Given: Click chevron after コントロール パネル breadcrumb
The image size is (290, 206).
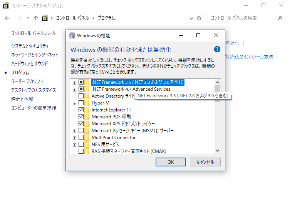Looking at the screenshot, I should point(93,18).
